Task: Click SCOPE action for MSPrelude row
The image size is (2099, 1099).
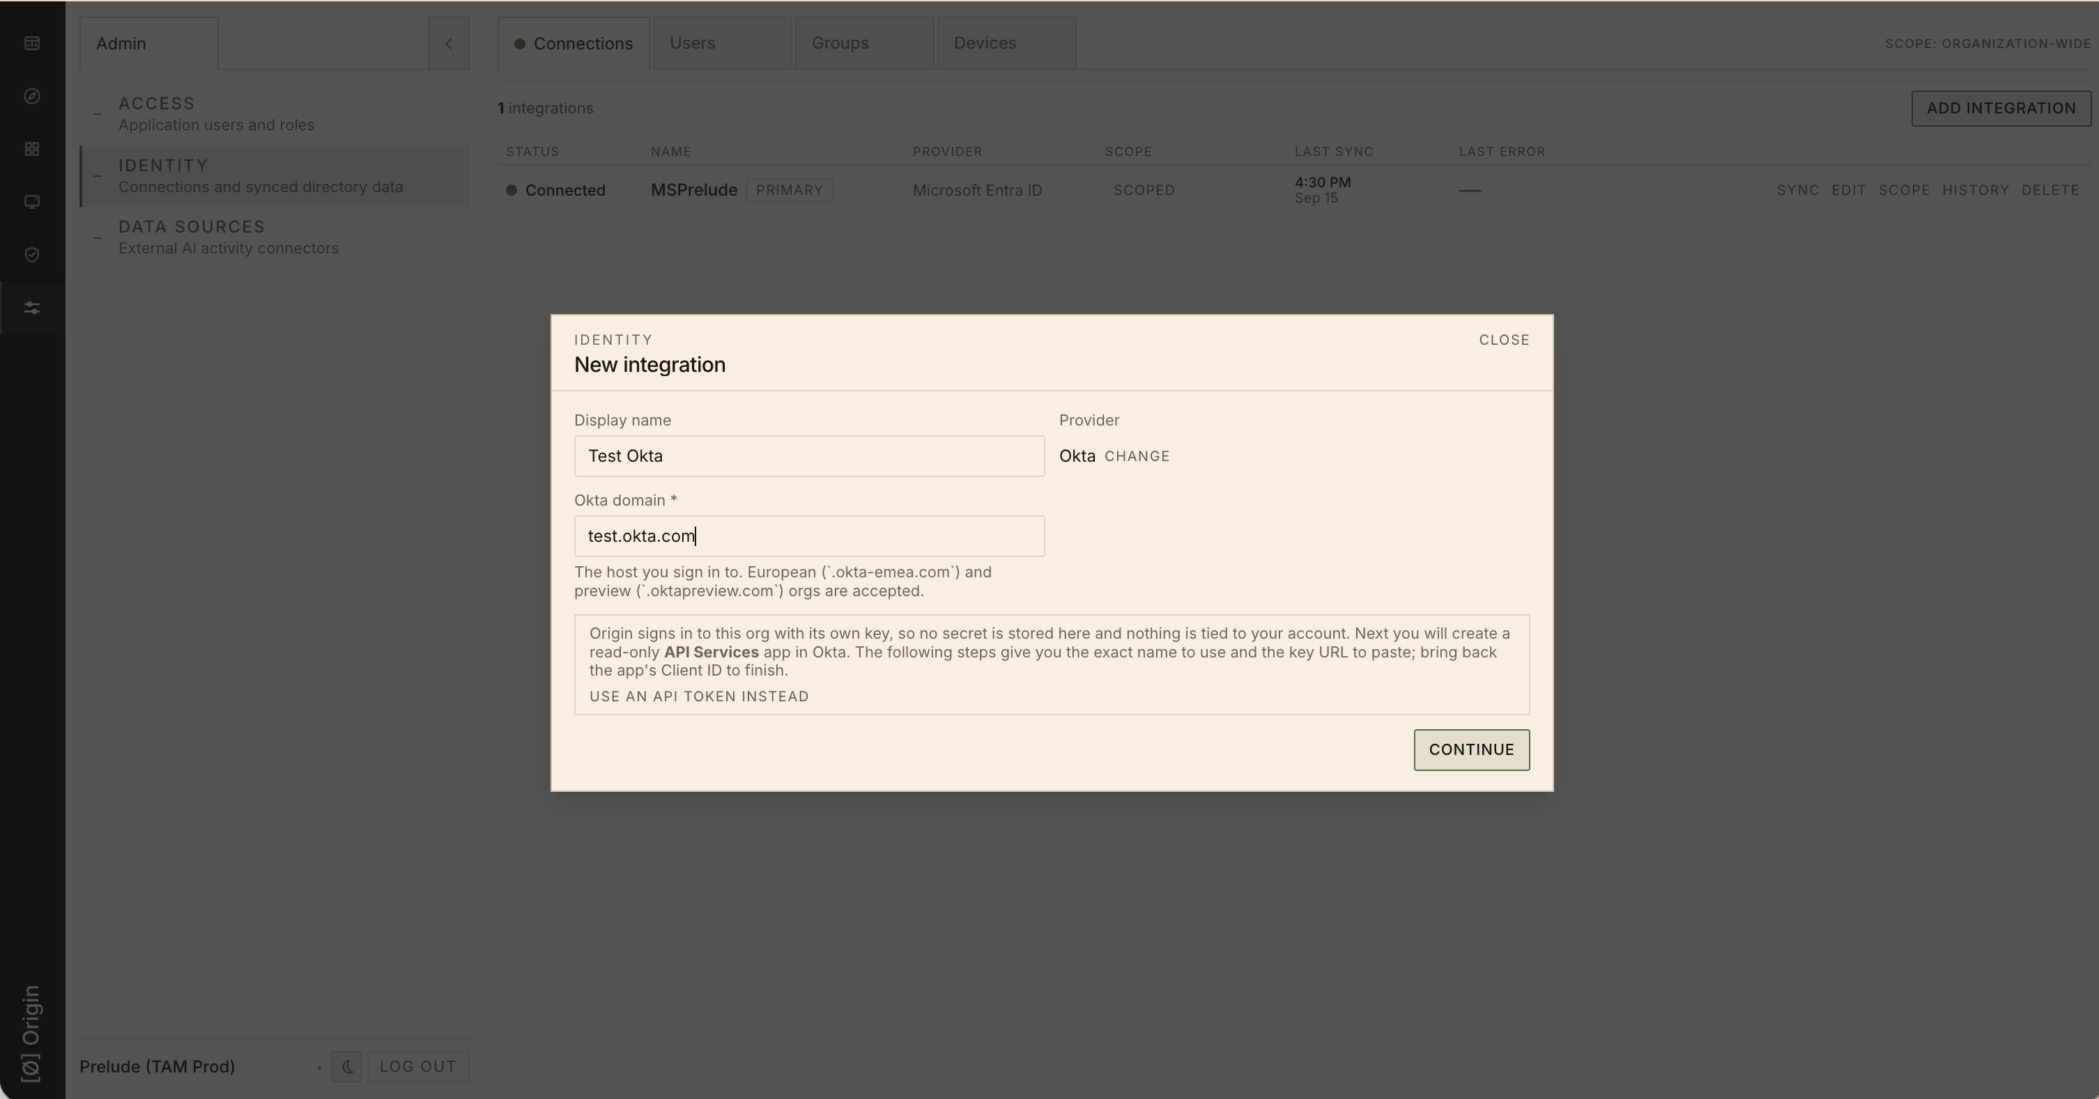Action: [x=1905, y=189]
